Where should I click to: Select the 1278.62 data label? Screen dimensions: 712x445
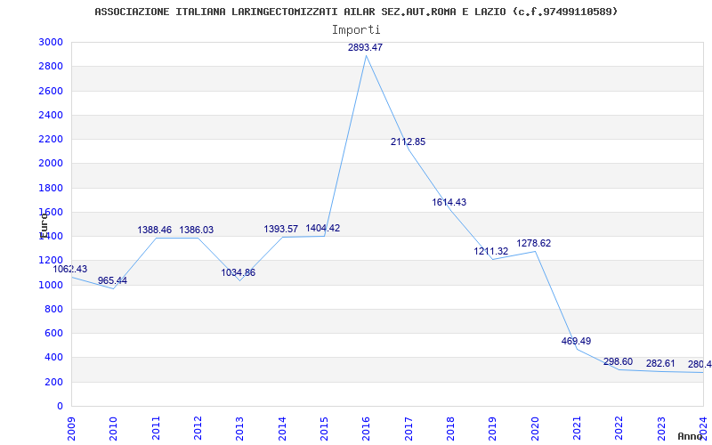point(533,243)
